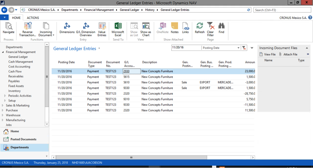Expand Periodic Activities in navigation tree
This screenshot has width=313, height=168.
5,96
